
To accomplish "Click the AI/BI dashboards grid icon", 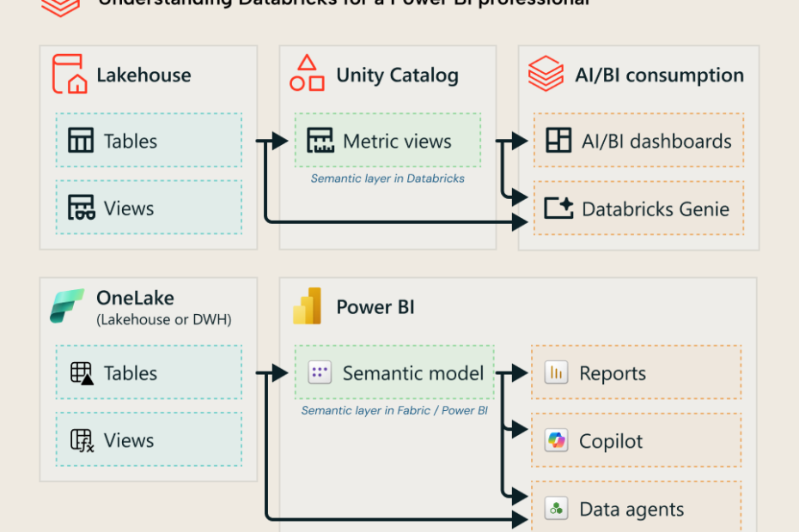I will [x=558, y=141].
